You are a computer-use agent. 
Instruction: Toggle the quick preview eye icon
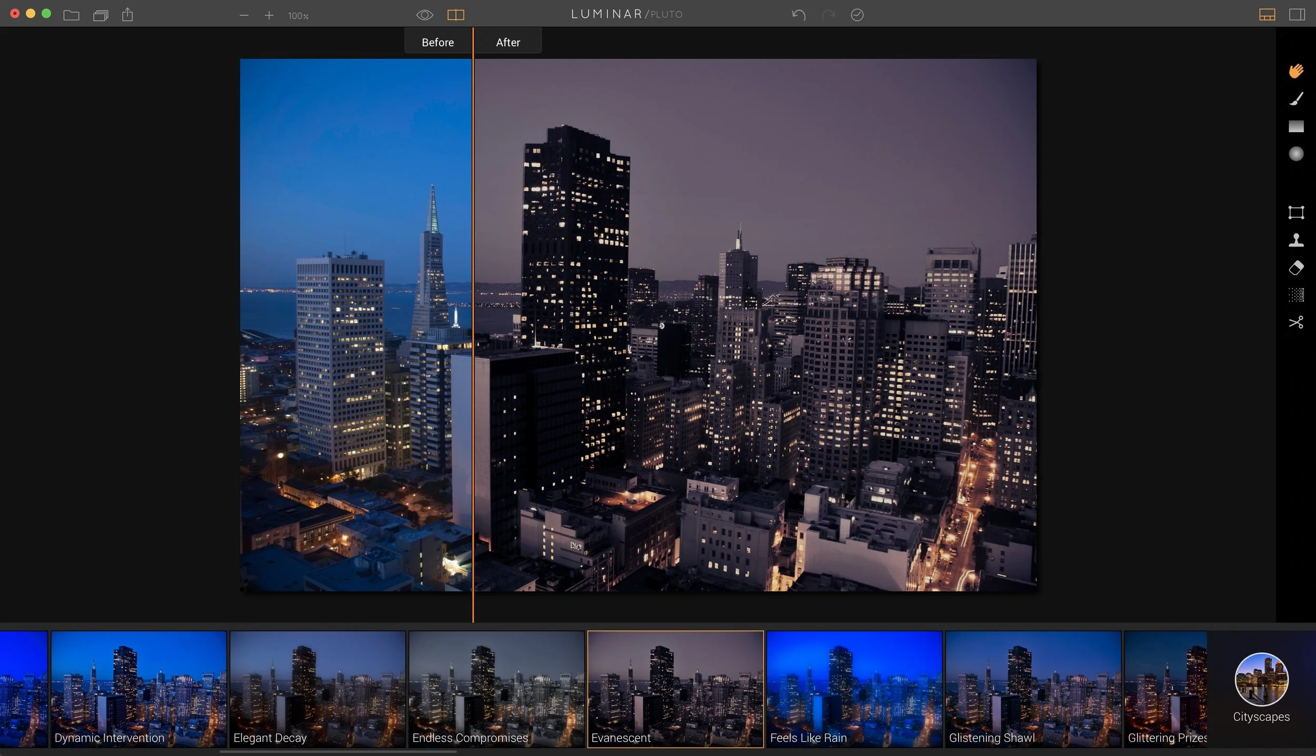coord(424,15)
